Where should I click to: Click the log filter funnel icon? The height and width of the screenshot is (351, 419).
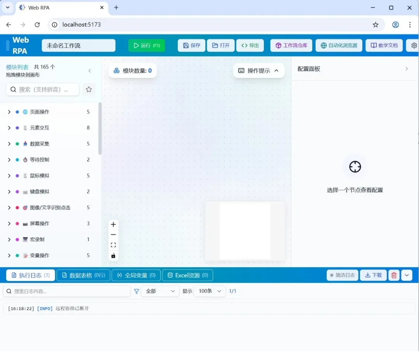tap(137, 291)
